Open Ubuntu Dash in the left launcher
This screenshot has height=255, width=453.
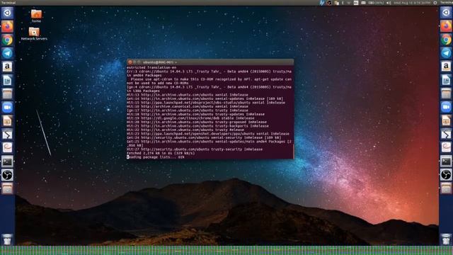click(7, 13)
